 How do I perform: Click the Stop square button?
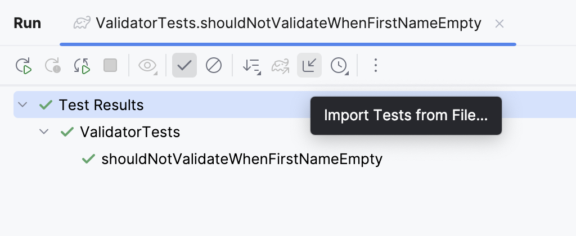click(x=110, y=66)
